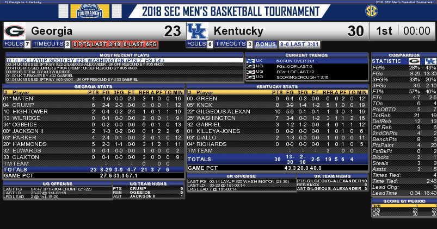The height and width of the screenshot is (229, 437).
Task: Select Kentucky TOTALS row
Action: (x=278, y=159)
